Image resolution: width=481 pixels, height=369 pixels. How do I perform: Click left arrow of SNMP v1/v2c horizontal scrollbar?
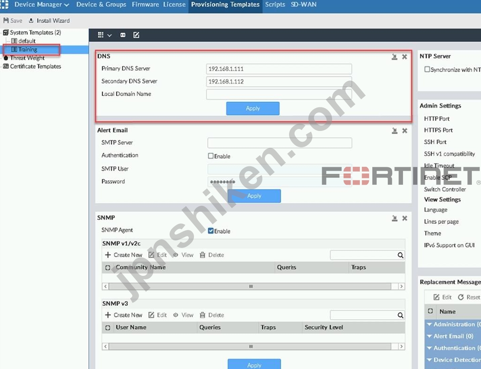(106, 286)
